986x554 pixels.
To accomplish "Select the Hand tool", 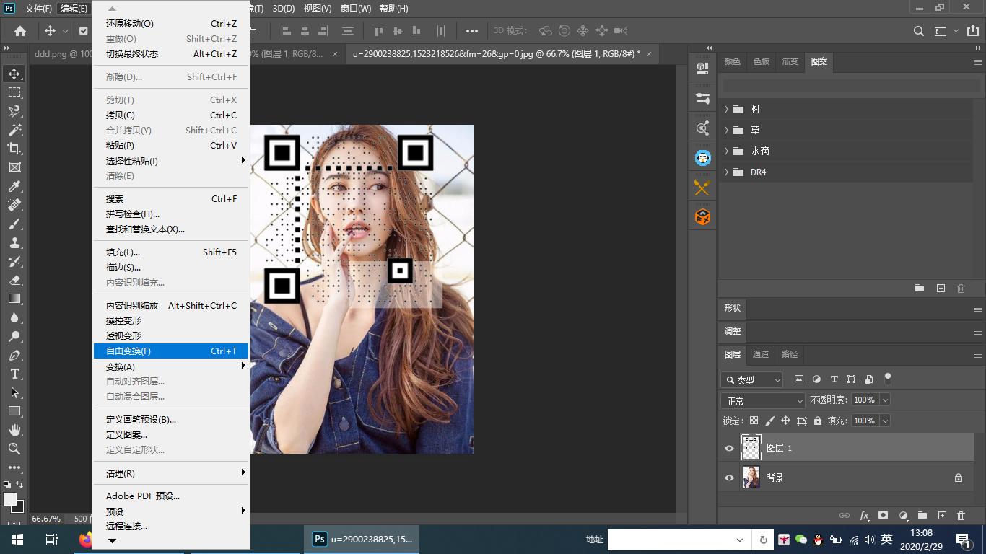I will pos(14,430).
